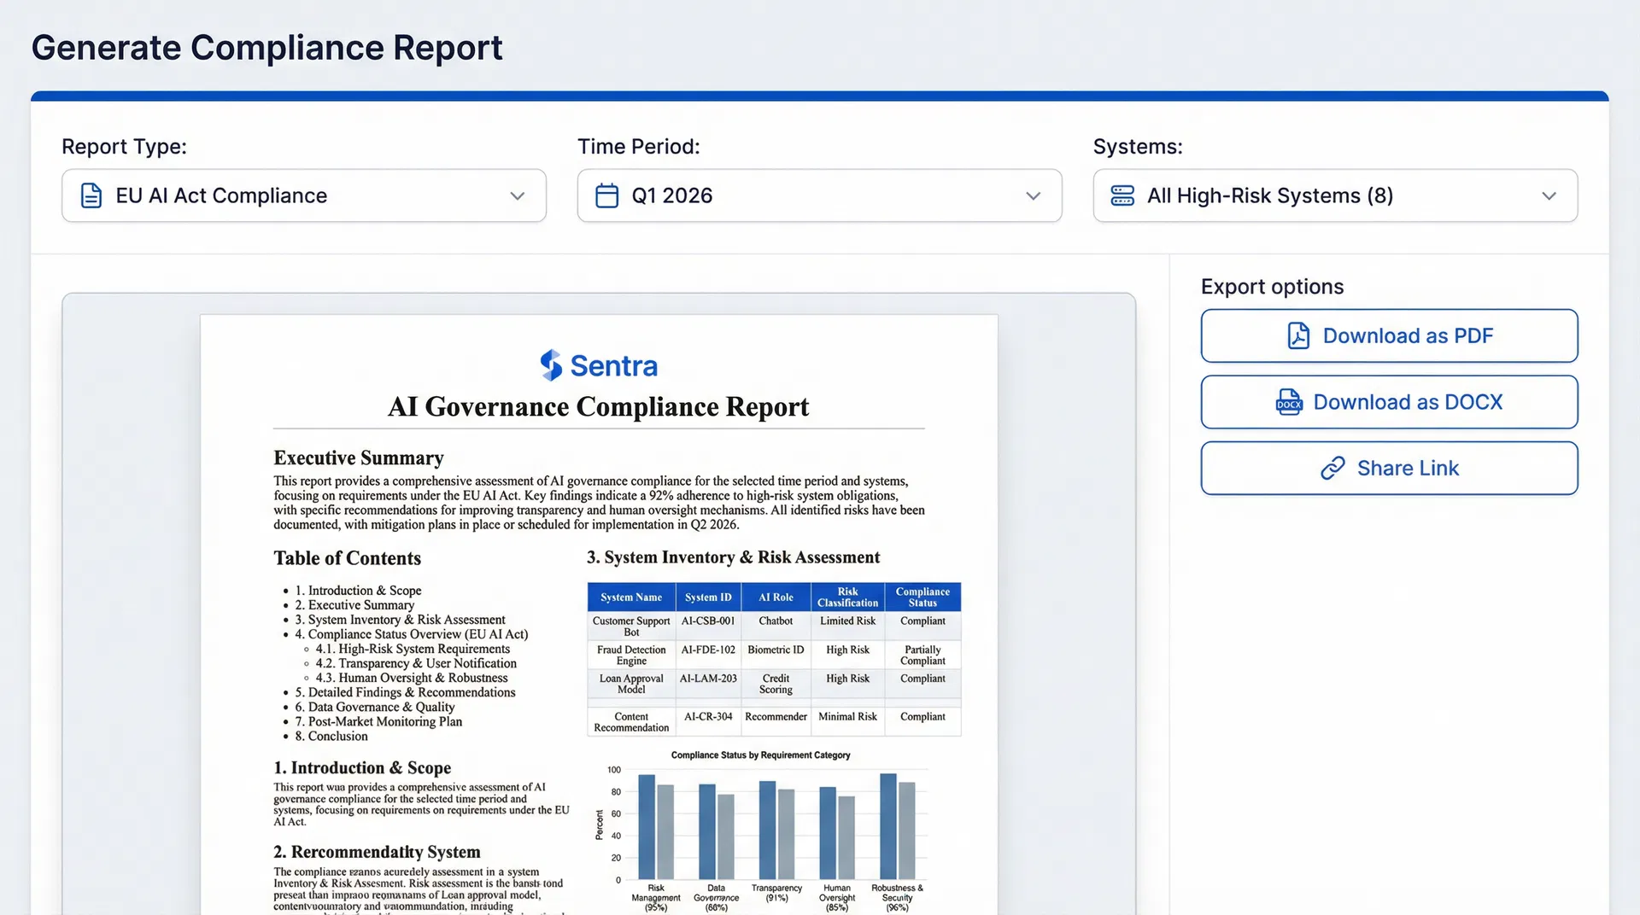Viewport: 1640px width, 915px height.
Task: Click the calendar icon beside Q1 2026
Action: 607,195
